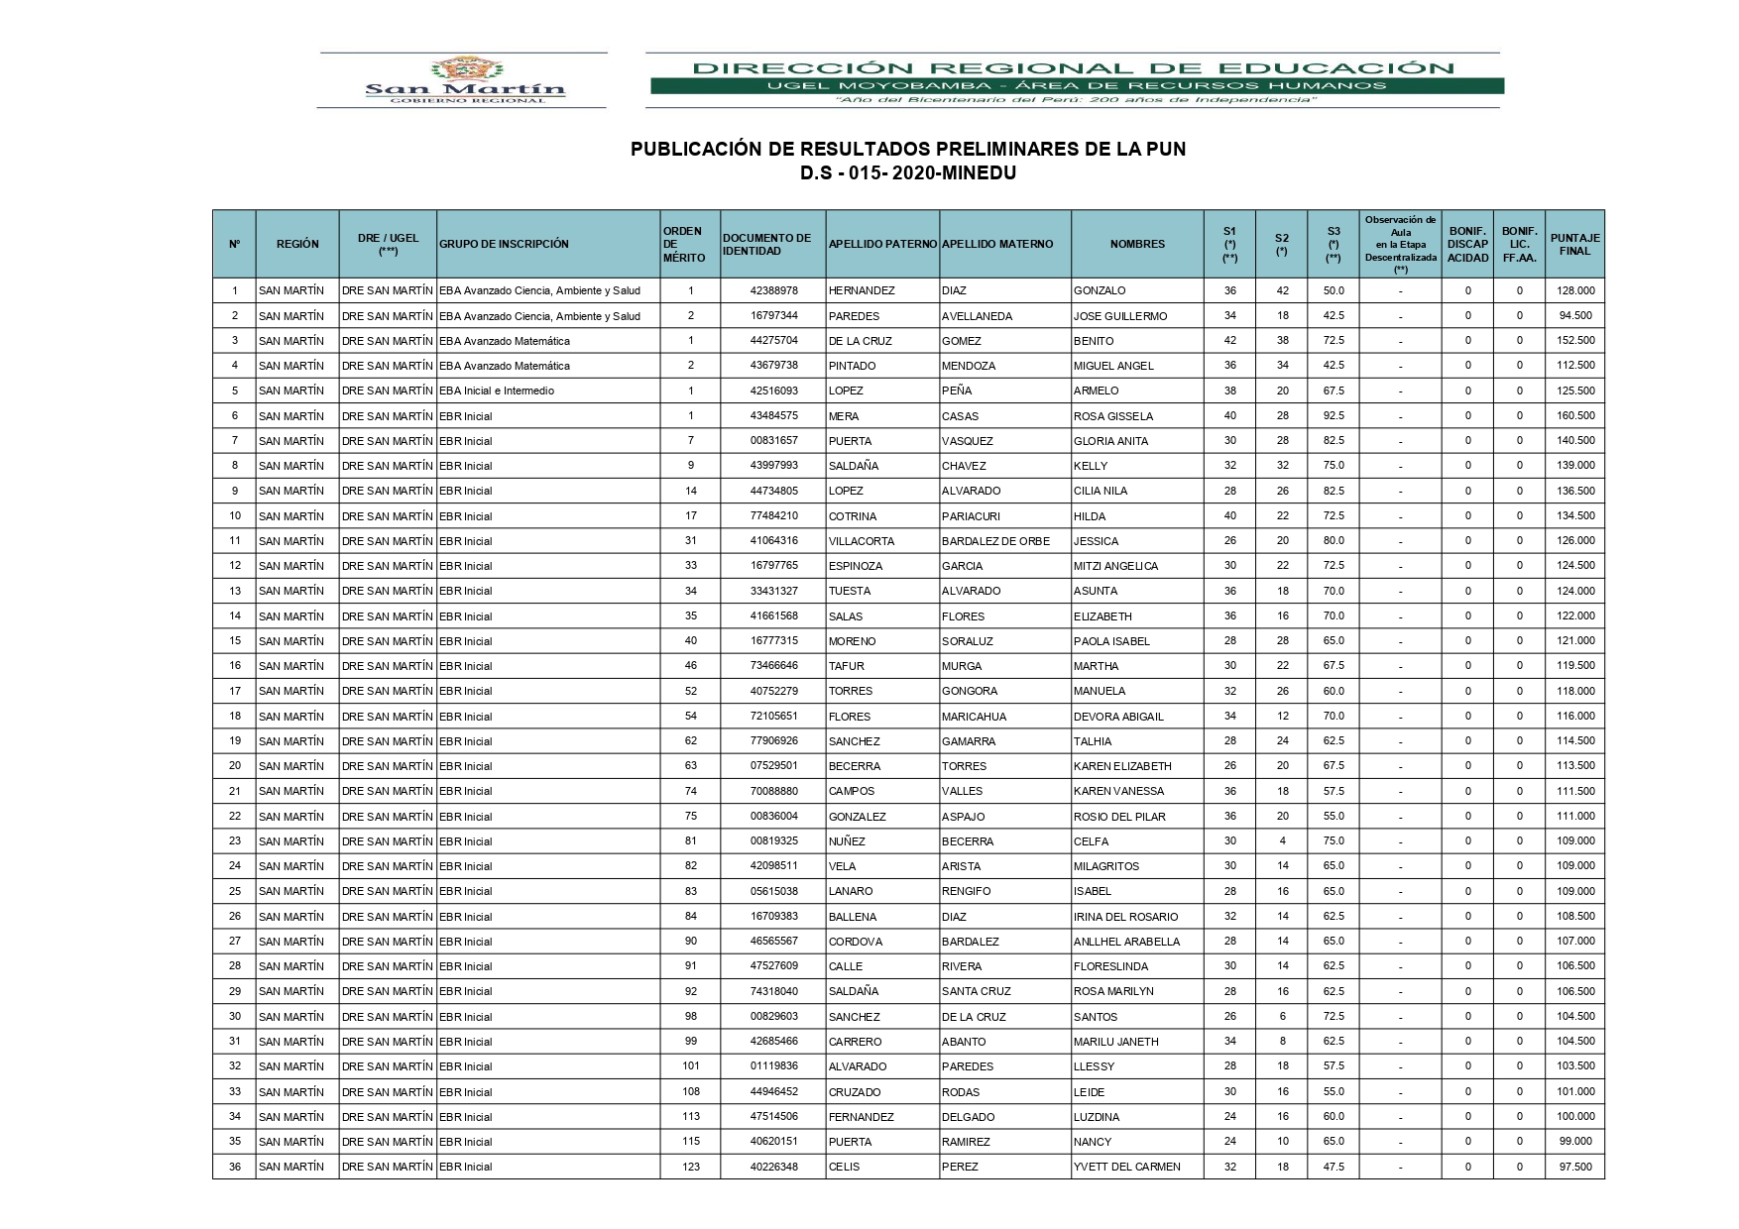Click the name 'ROSIO DEL PILAR'
The height and width of the screenshot is (1229, 1739).
[1119, 817]
